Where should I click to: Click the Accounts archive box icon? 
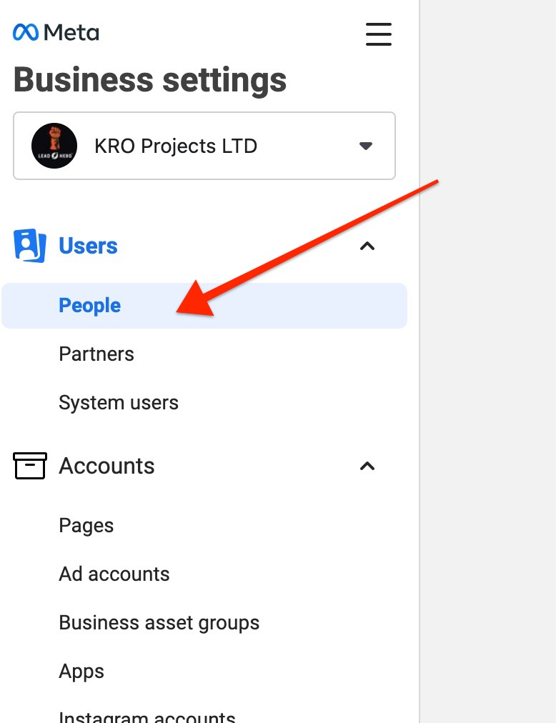(x=30, y=466)
